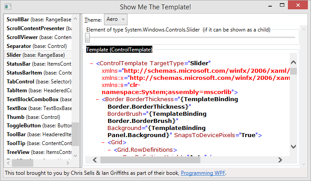Collapse the ControlTemplate root XML node
The image size is (311, 181).
(x=92, y=63)
